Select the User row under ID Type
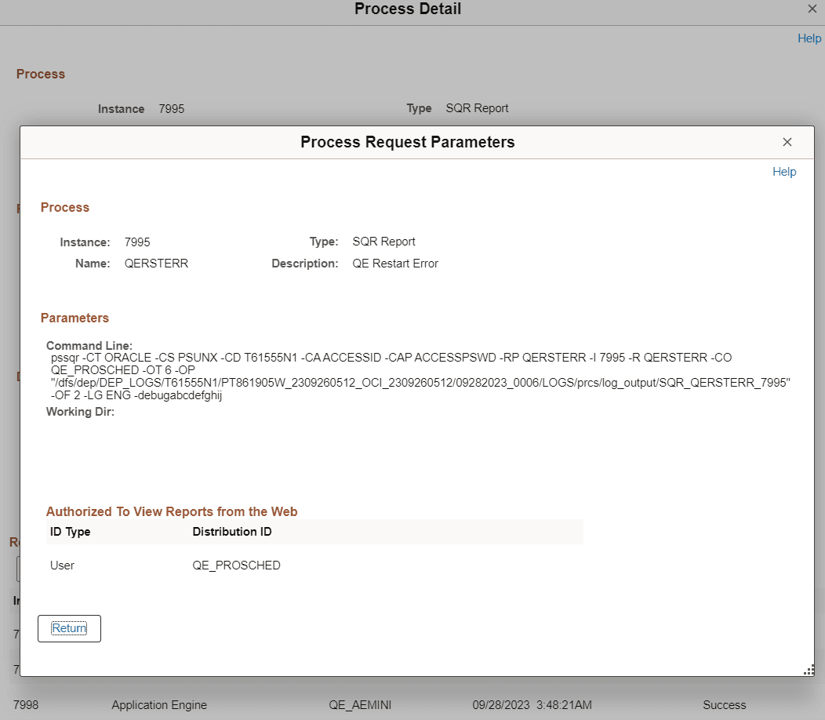The image size is (825, 720). (x=62, y=565)
